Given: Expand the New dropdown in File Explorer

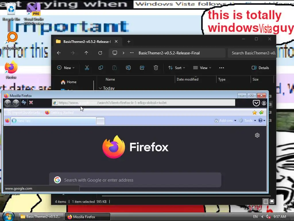Looking at the screenshot, I should click(x=66, y=68).
